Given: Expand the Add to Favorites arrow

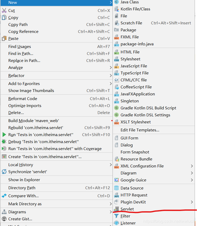Looking at the screenshot, I should (111, 84).
